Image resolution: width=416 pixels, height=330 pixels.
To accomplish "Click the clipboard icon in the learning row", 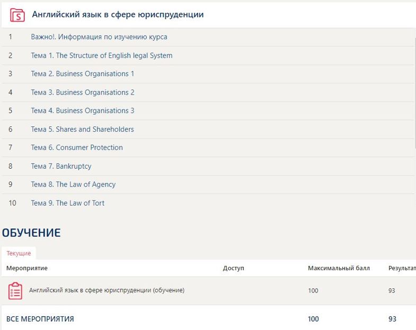I will pos(15,291).
